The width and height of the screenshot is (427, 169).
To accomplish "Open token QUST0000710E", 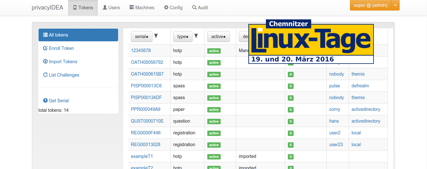I will click(147, 121).
